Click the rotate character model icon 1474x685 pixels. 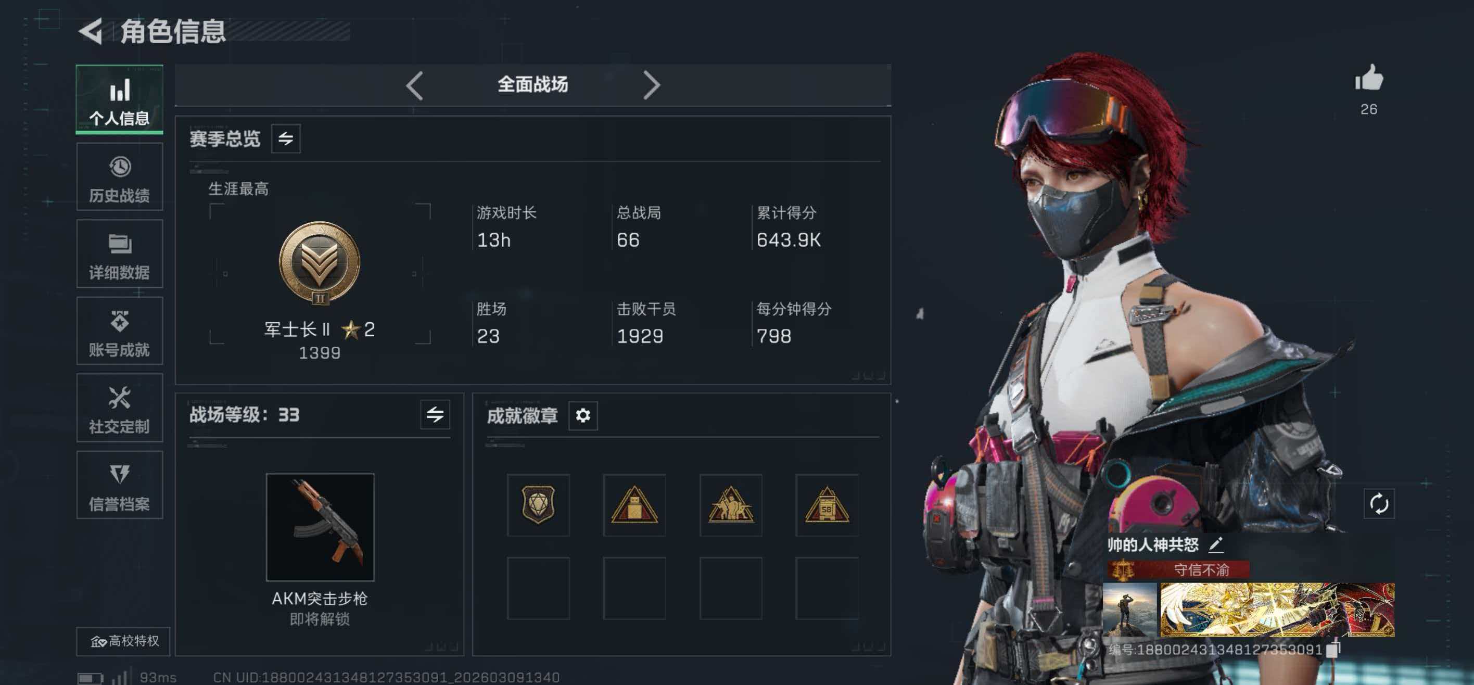point(1379,504)
